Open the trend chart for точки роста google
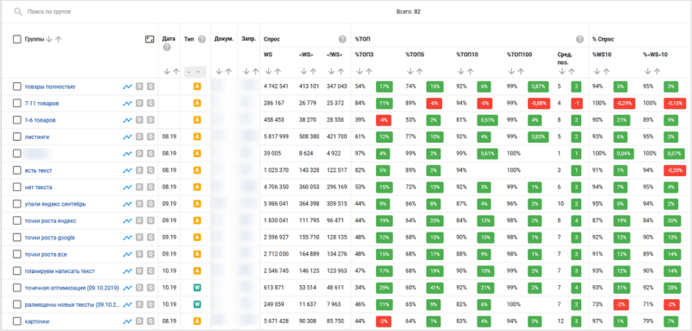692x331 pixels. tap(127, 238)
